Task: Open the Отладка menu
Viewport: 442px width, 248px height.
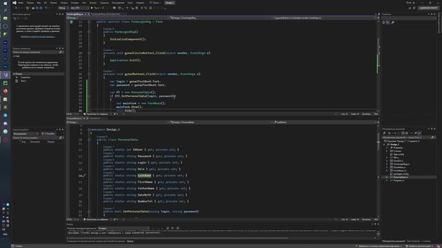Action: 75,3
